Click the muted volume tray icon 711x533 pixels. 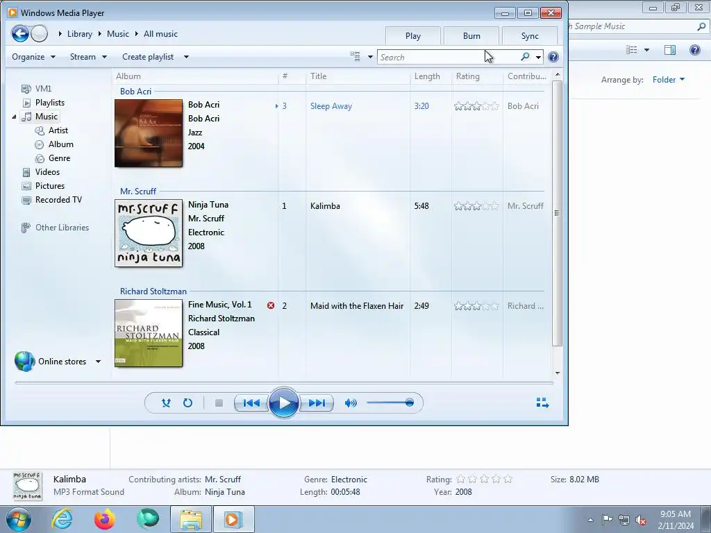pyautogui.click(x=641, y=520)
